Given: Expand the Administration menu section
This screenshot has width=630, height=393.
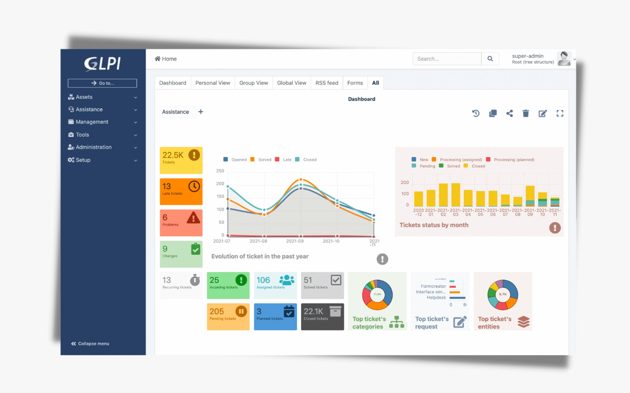Looking at the screenshot, I should click(102, 147).
